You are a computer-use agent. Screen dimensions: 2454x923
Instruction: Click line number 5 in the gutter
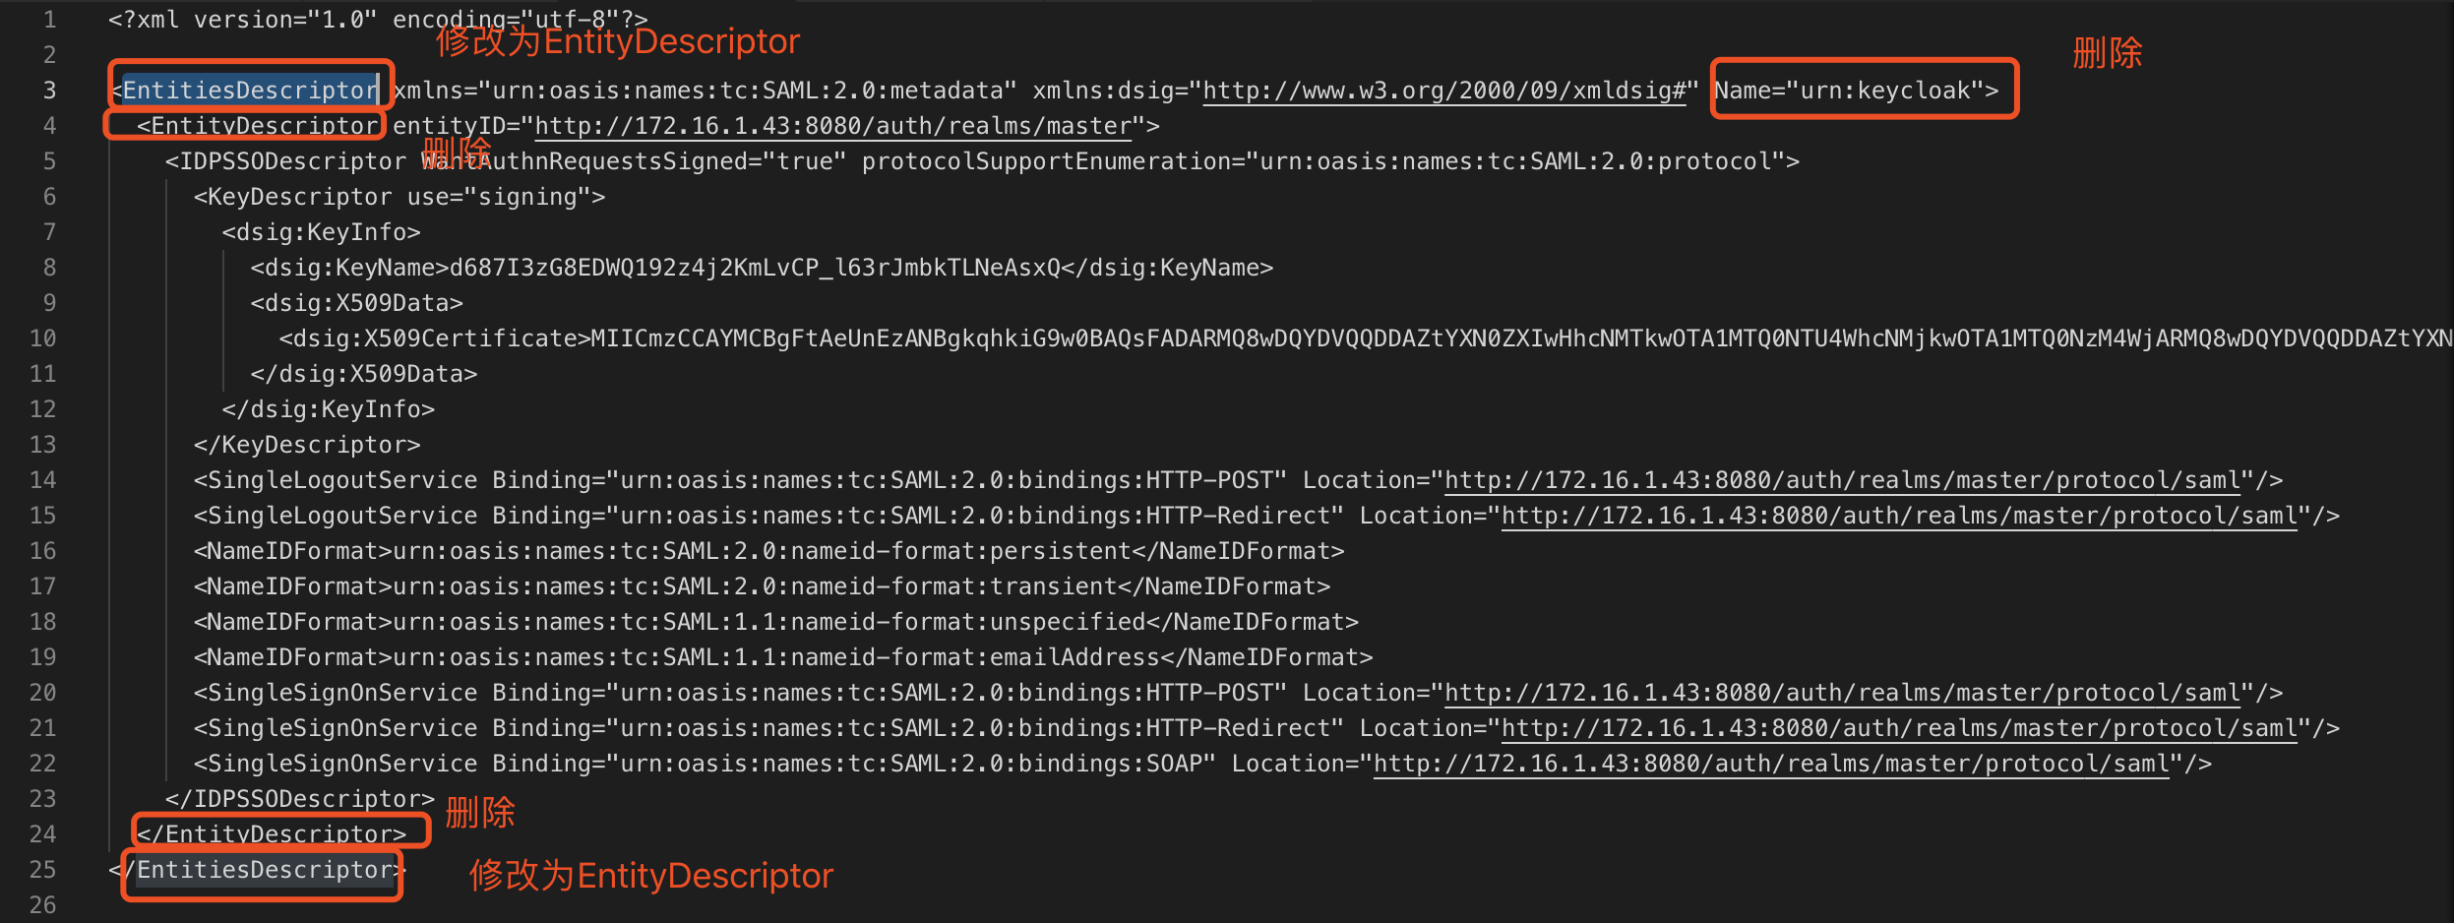point(49,161)
